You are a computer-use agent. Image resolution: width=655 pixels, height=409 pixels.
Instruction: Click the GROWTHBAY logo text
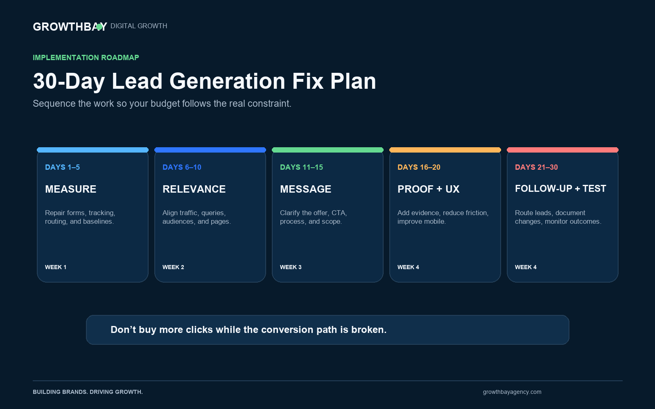(x=70, y=27)
